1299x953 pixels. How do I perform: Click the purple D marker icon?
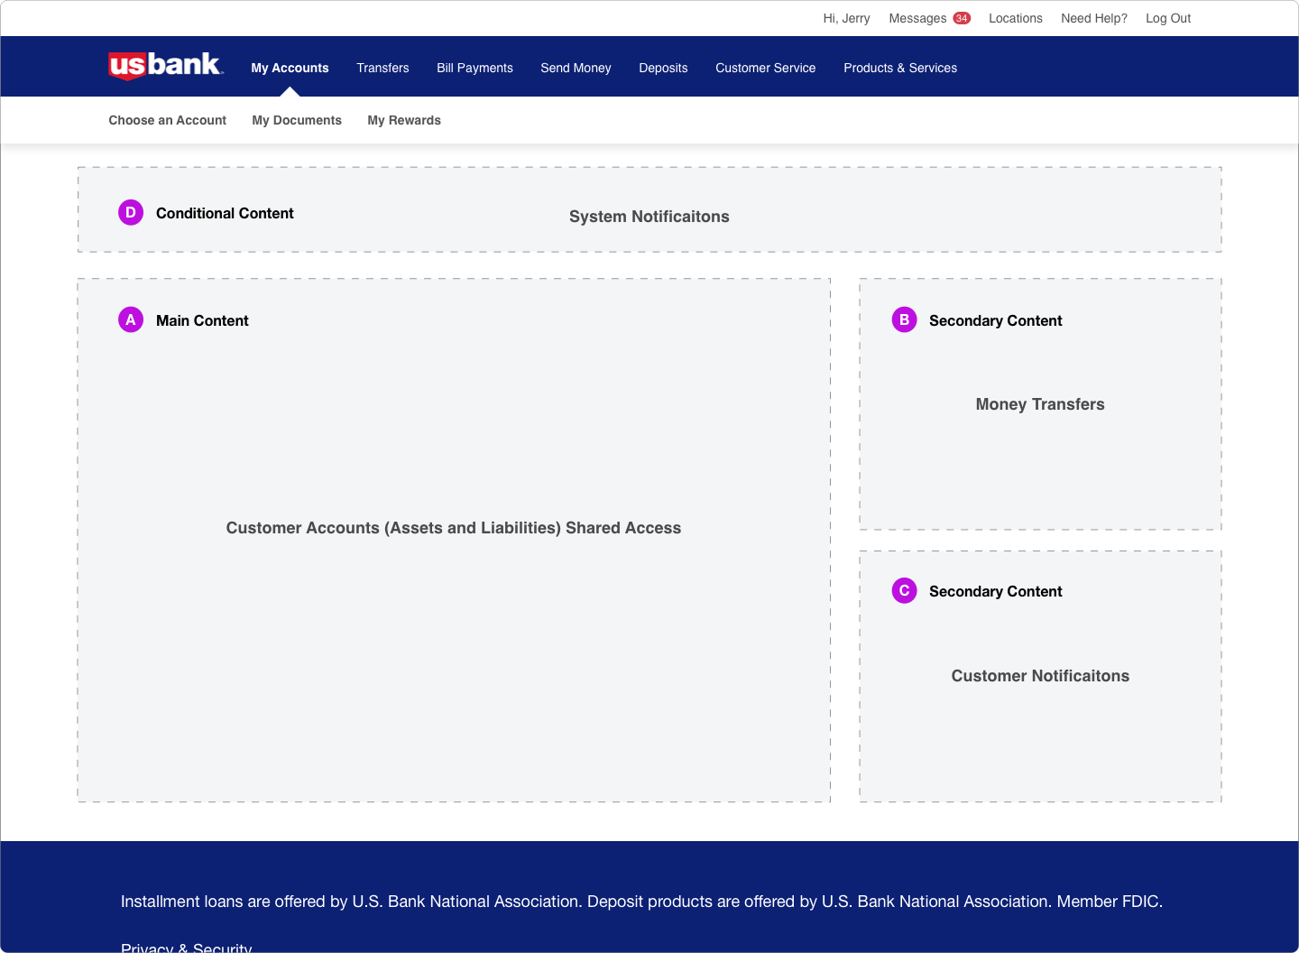pyautogui.click(x=131, y=213)
